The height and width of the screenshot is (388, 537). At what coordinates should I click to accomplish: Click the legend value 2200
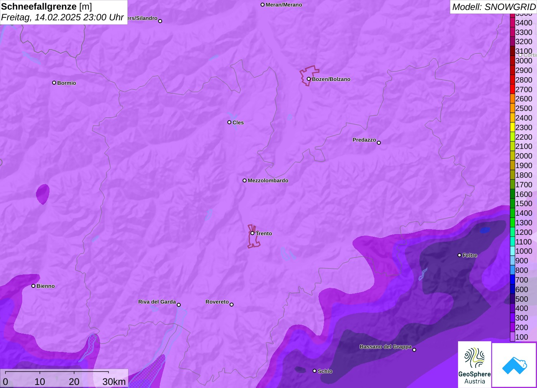[x=524, y=137]
